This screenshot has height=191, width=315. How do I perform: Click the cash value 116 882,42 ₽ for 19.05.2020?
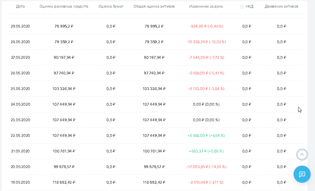tap(64, 182)
